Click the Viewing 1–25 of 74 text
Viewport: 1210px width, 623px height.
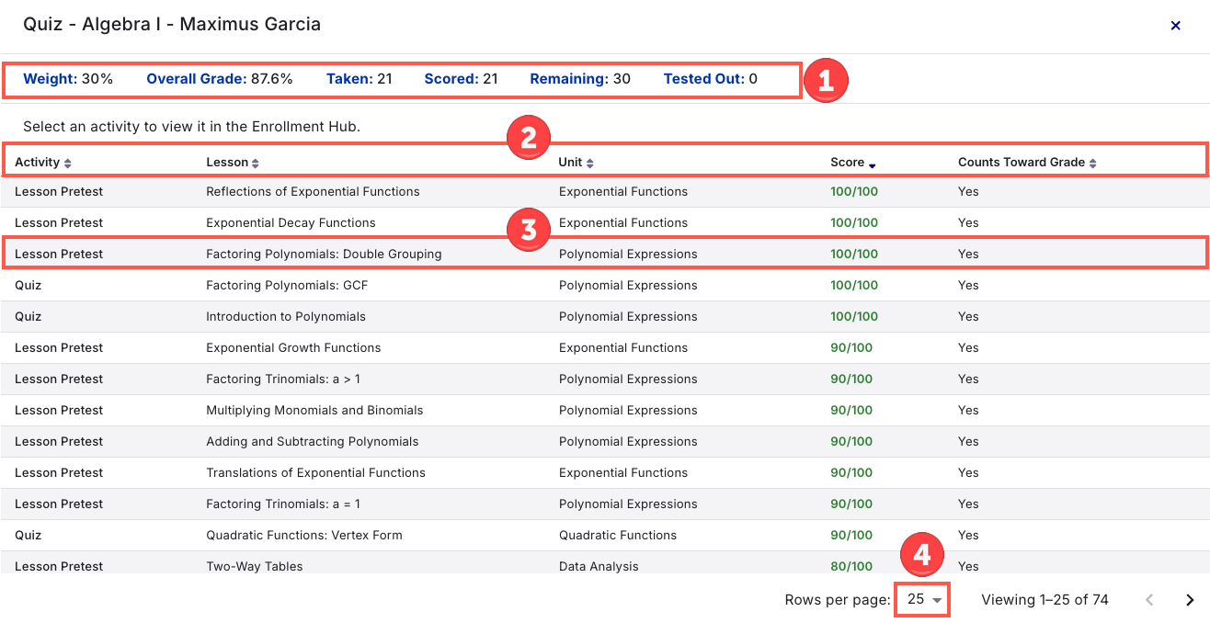click(x=1044, y=600)
